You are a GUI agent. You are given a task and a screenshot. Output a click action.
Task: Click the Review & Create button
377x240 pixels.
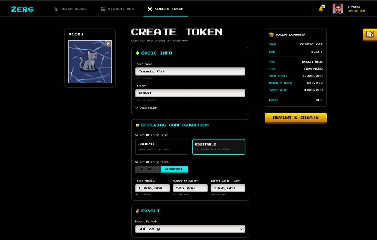tap(296, 118)
